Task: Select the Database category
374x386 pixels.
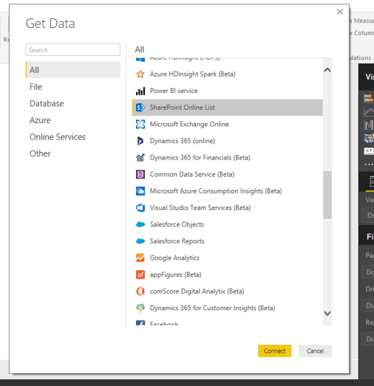Action: click(x=73, y=103)
